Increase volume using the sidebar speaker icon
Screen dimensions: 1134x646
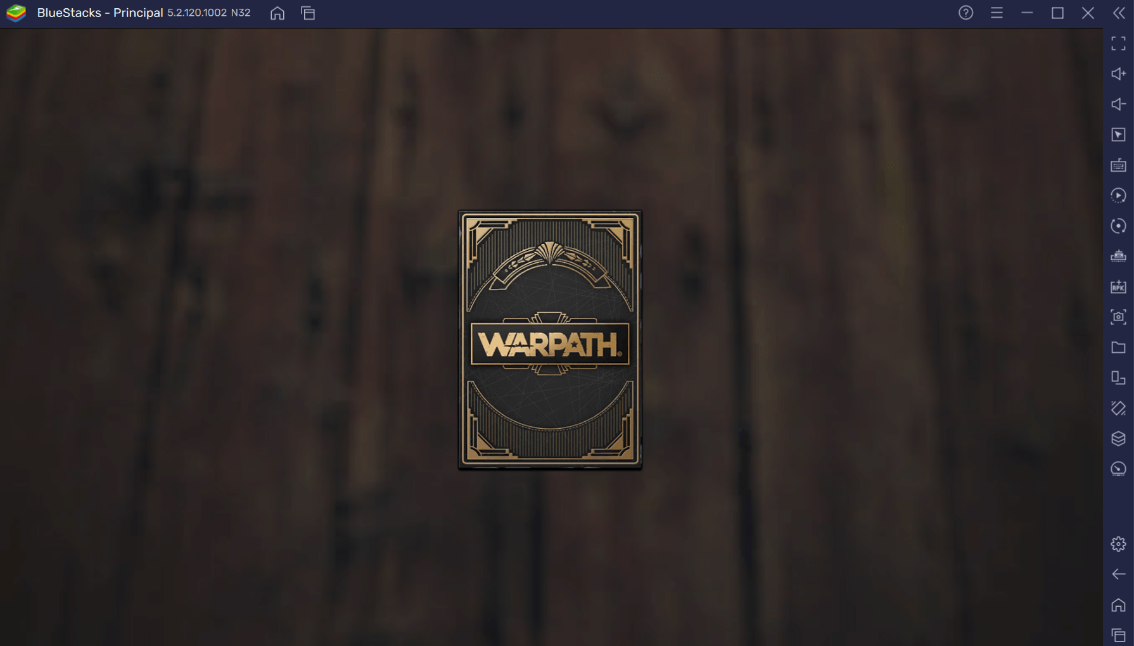click(1118, 74)
